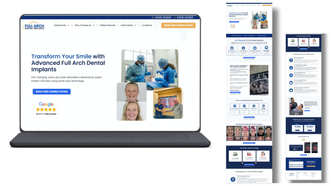
Task: Click the two smiling women patient photo
Action: pos(131,101)
